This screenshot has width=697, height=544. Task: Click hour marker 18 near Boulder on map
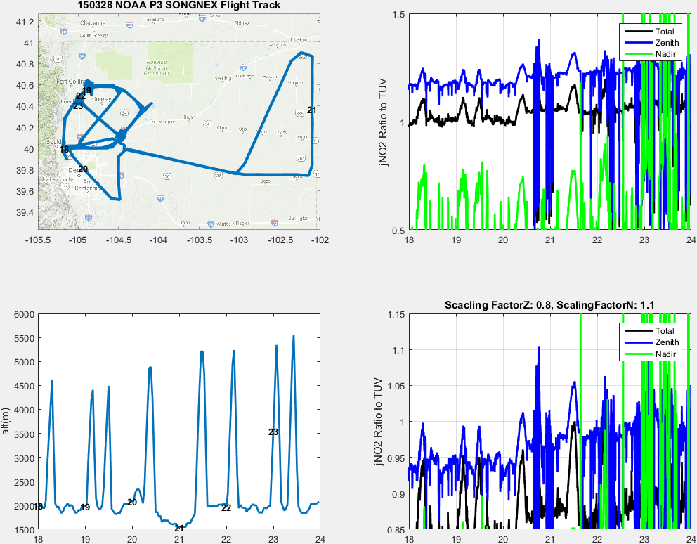click(64, 149)
